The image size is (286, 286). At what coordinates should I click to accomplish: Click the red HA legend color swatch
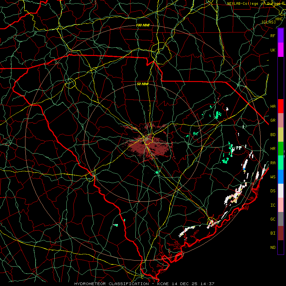(281, 106)
